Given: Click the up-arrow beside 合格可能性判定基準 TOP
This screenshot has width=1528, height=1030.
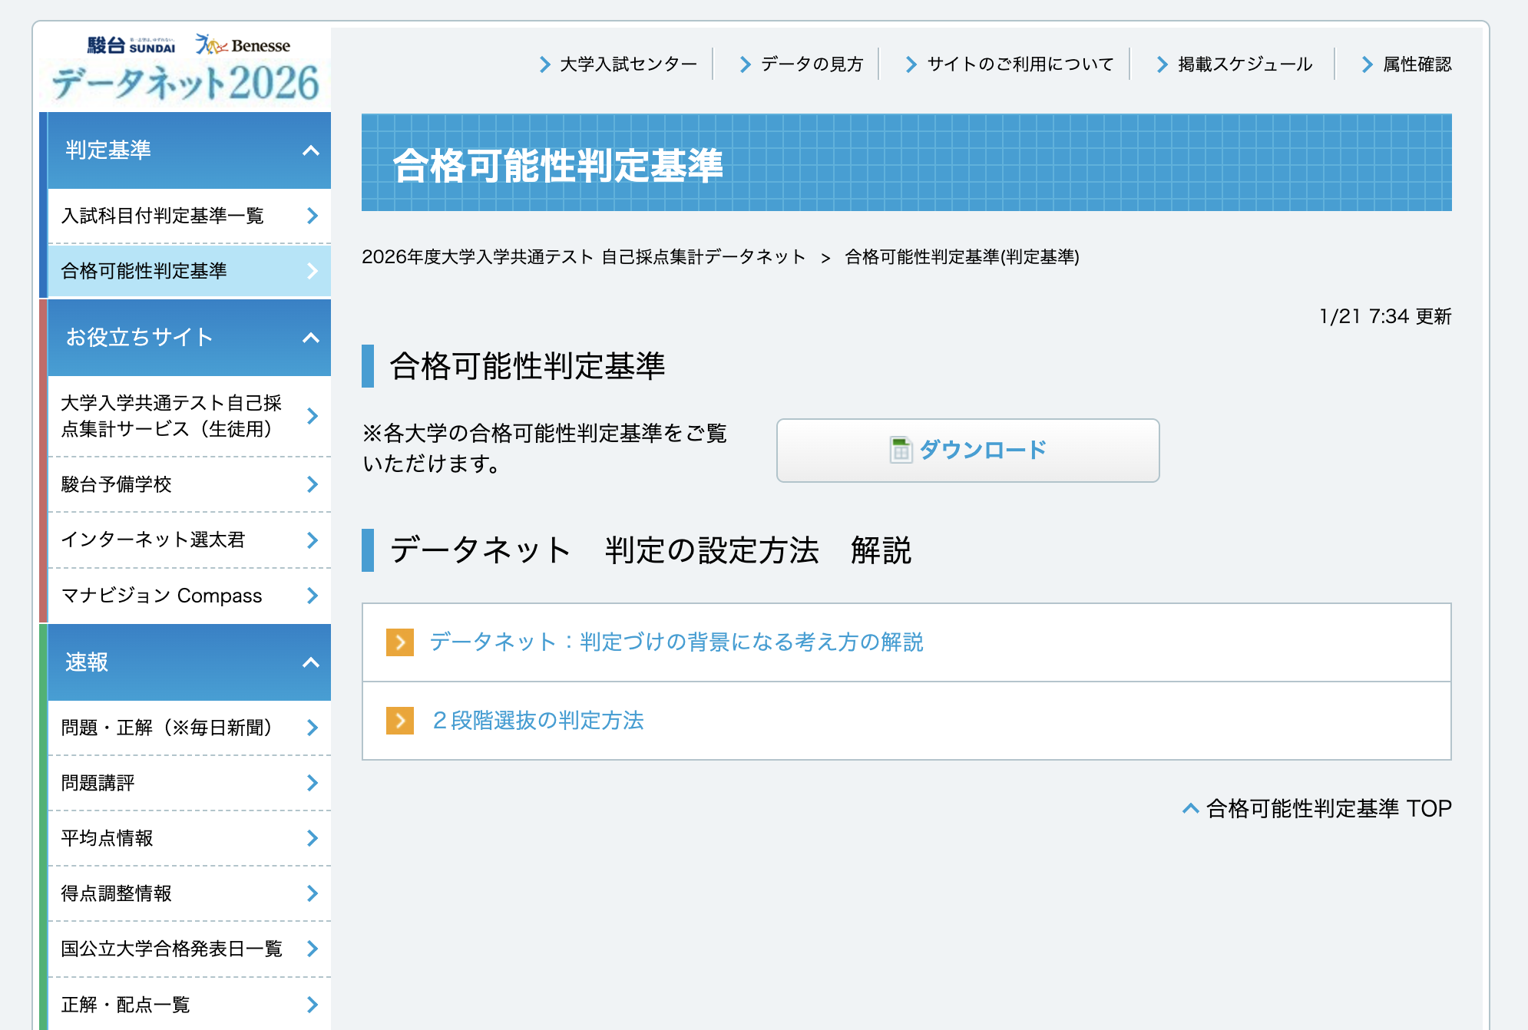Looking at the screenshot, I should (1190, 807).
